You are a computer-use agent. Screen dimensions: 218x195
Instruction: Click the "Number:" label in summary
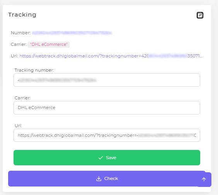pos(21,33)
